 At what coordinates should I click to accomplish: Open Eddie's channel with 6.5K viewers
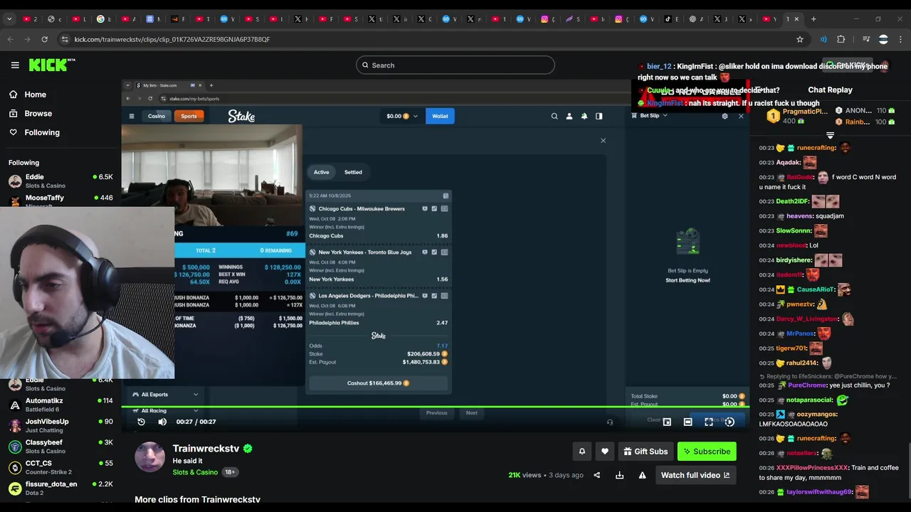(x=60, y=181)
